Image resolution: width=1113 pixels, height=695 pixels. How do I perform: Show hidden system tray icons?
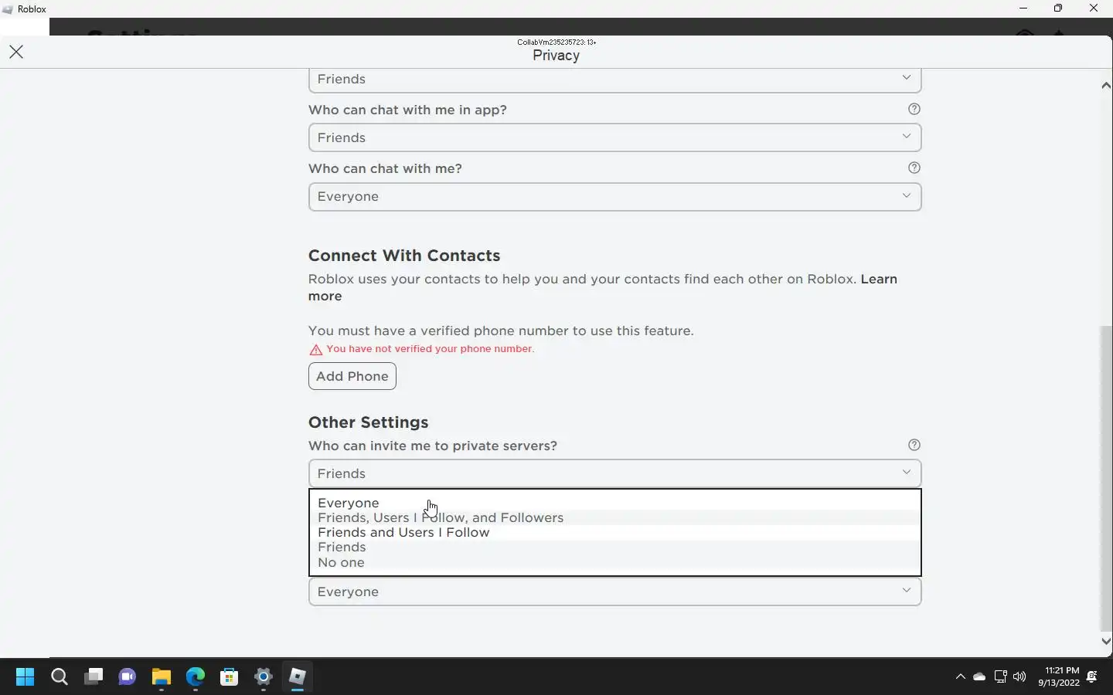[961, 677]
